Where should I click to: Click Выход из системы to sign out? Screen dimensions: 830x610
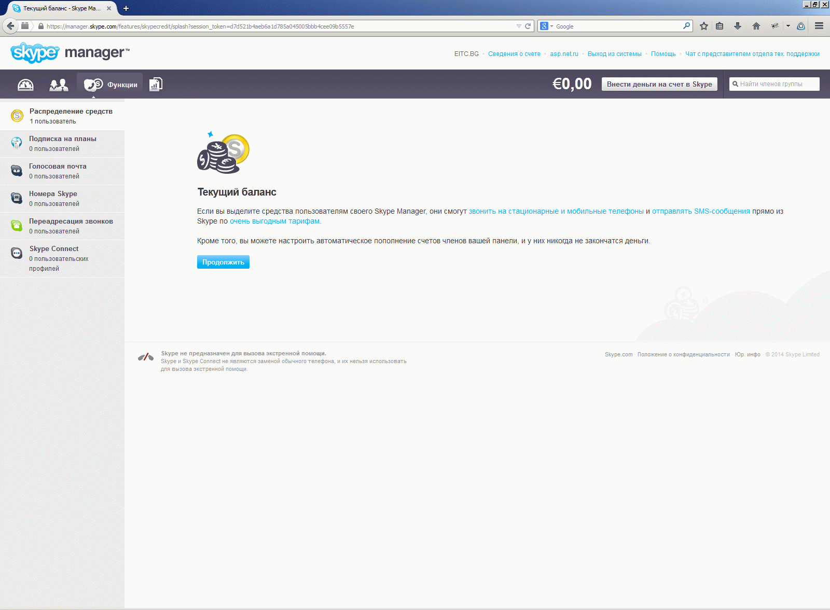(x=615, y=54)
